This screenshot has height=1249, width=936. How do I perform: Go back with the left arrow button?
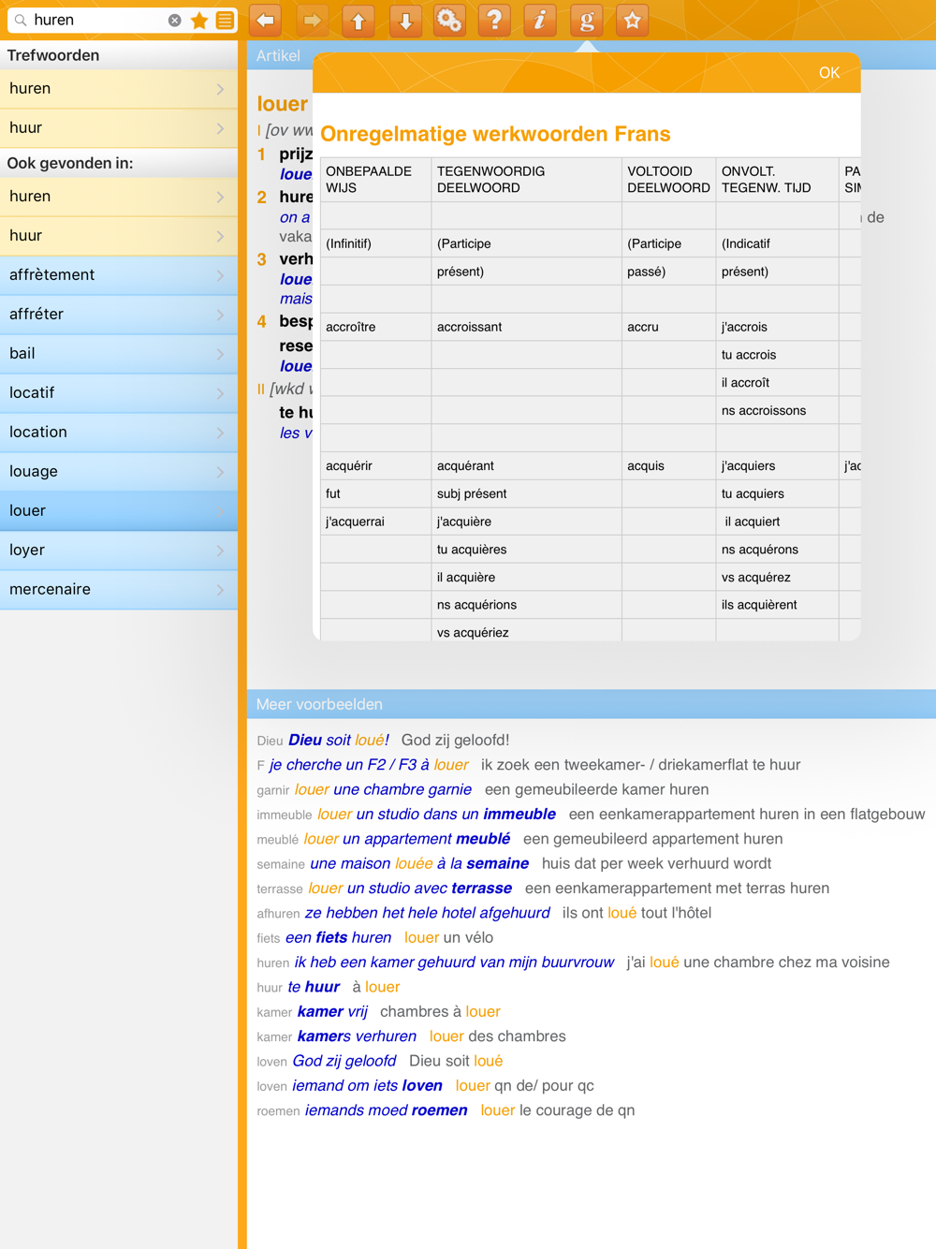[x=266, y=20]
